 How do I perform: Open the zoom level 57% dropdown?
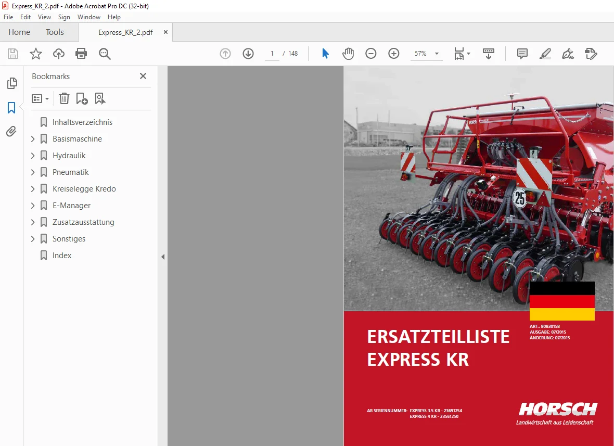437,54
